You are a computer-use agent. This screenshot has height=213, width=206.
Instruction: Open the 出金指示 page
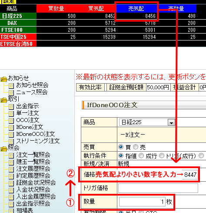pos(27,106)
